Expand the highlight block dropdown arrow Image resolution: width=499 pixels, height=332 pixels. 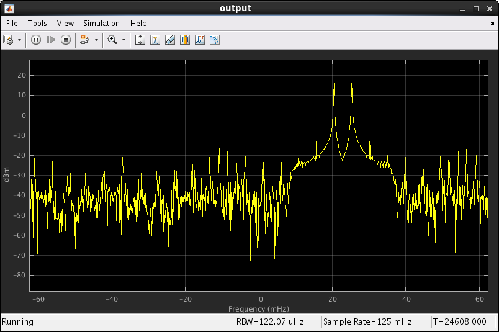coord(96,40)
